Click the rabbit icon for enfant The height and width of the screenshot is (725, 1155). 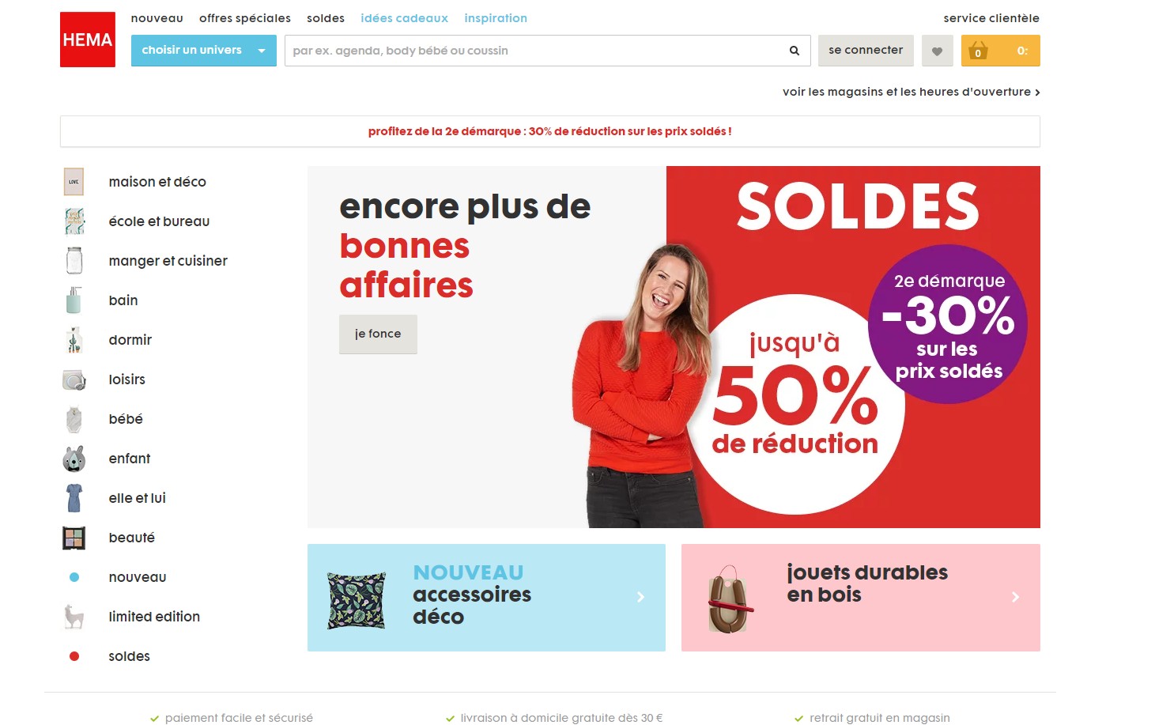(x=74, y=459)
